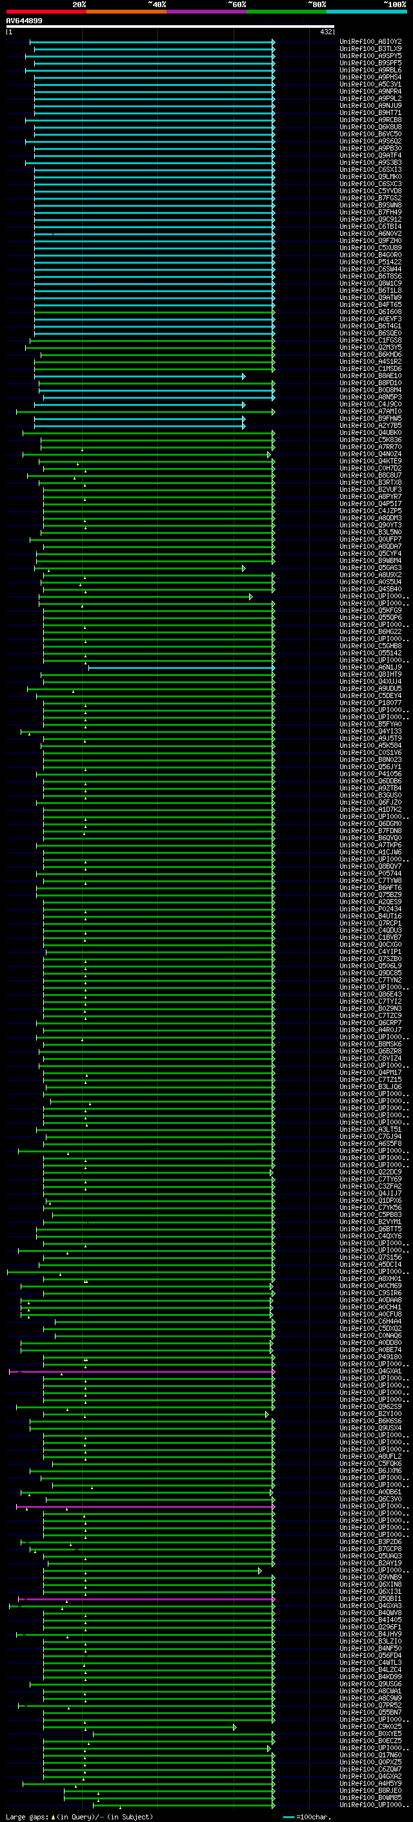
Task: Select the UniRef100_Q4UBK0 label
Action: point(370,433)
